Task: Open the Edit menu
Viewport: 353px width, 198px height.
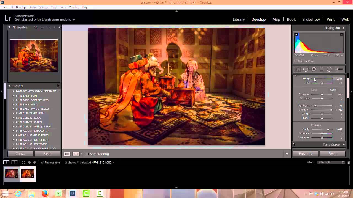Action: [x=11, y=7]
